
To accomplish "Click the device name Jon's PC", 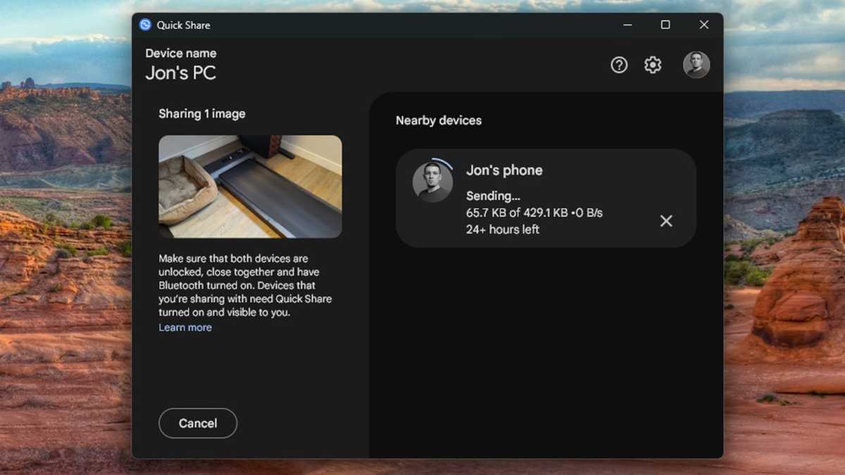I will pyautogui.click(x=180, y=72).
